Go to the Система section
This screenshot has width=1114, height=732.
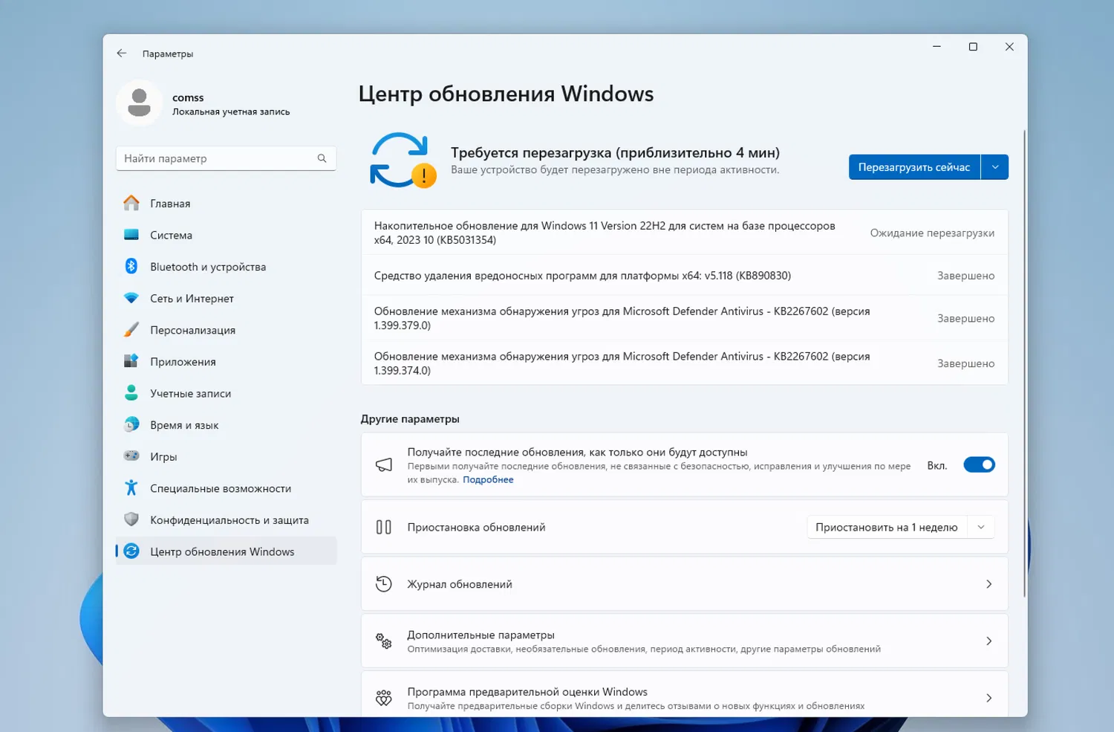pos(226,235)
